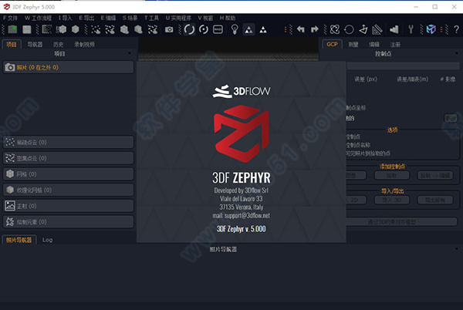Screen dimensions: 463x310
Task: Click the support@3dflow.net email on splash
Action: click(x=247, y=216)
